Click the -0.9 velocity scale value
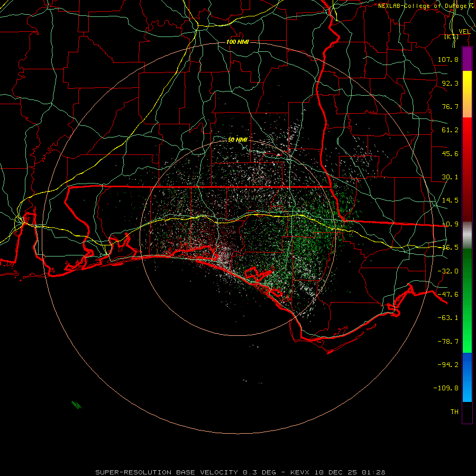 (450, 224)
